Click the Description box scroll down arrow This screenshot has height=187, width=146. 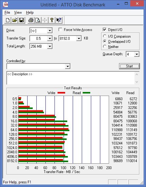click(x=137, y=82)
